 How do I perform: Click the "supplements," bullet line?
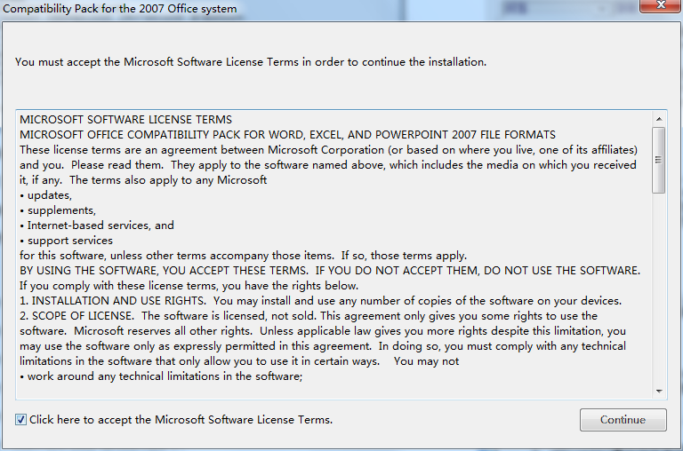61,210
